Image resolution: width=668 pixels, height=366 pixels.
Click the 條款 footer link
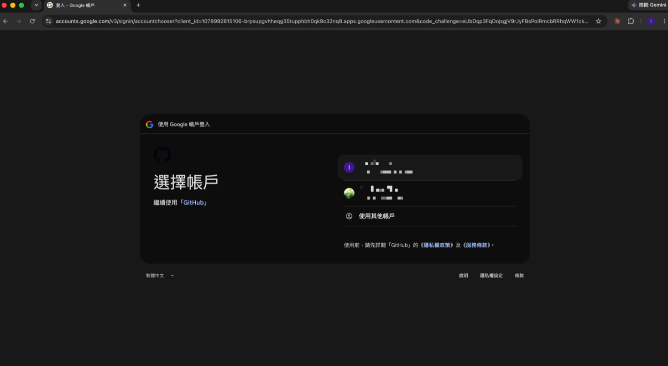pos(519,276)
